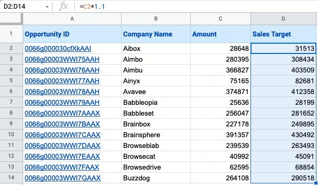Open link 0066g00003WWI79AAH
Screen dimensions: 318x185
point(62,102)
